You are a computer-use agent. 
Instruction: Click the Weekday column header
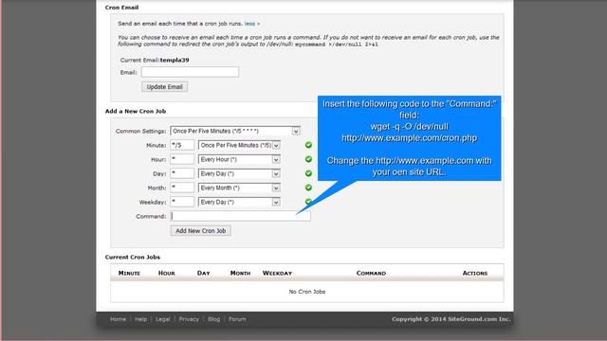click(277, 273)
